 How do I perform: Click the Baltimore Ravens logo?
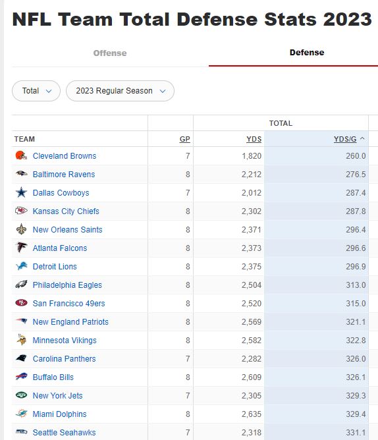click(x=21, y=174)
